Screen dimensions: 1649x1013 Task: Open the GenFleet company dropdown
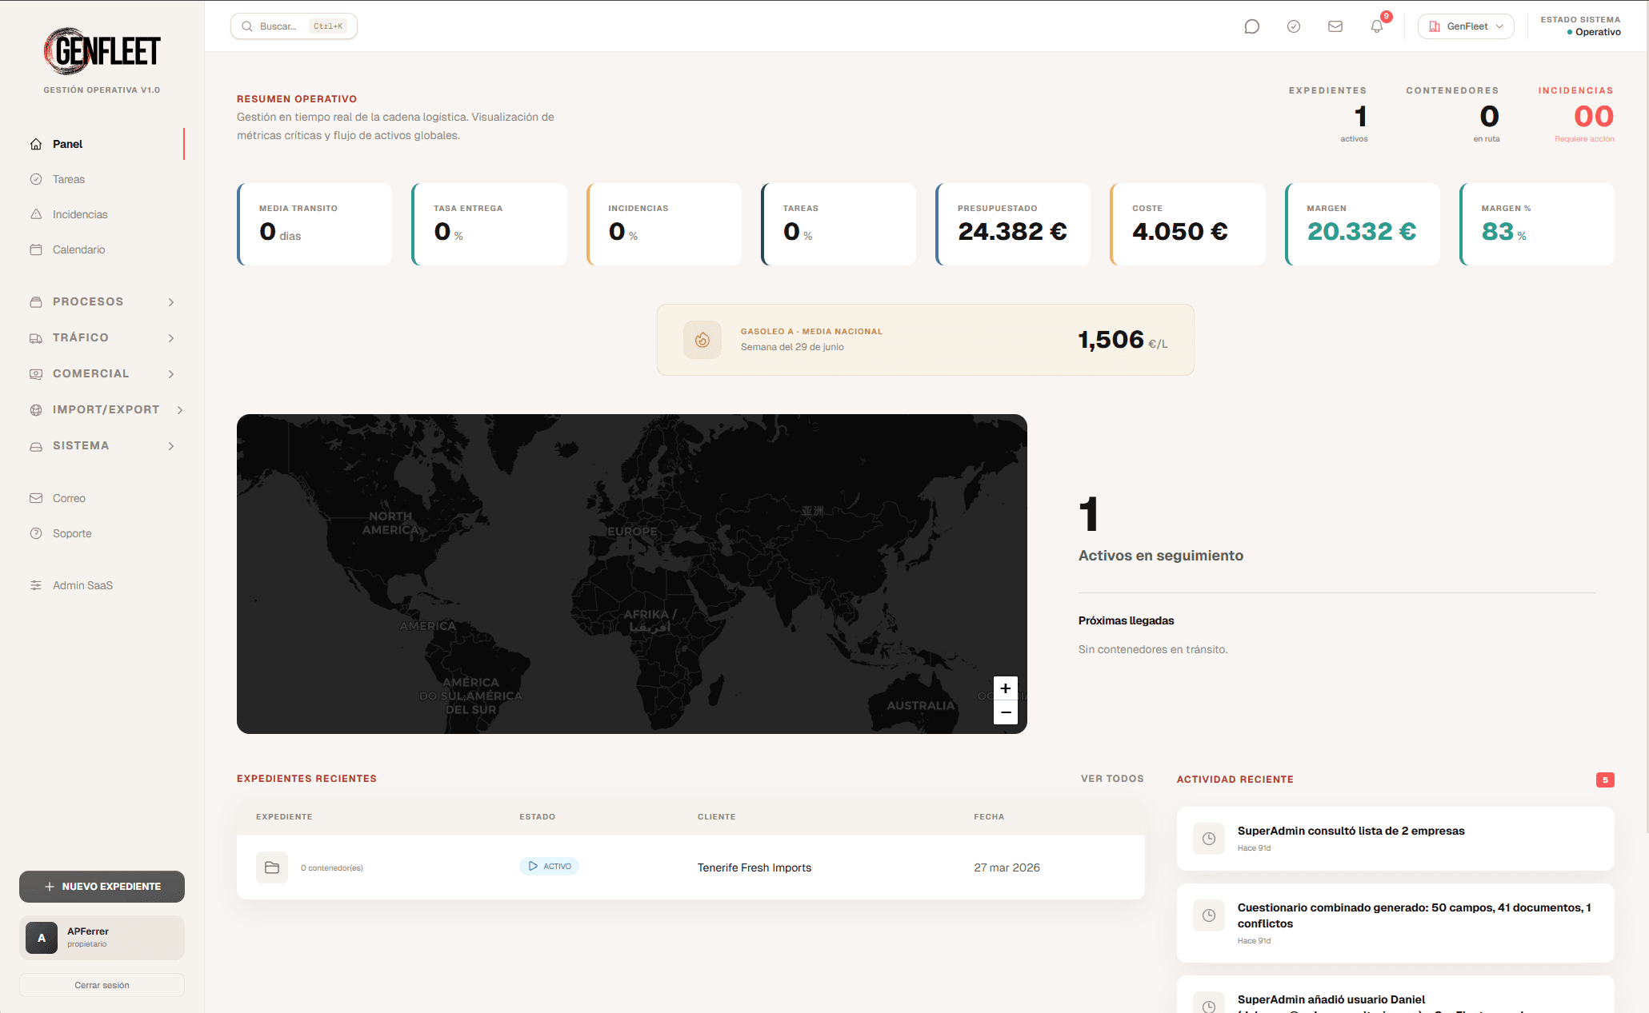coord(1466,26)
